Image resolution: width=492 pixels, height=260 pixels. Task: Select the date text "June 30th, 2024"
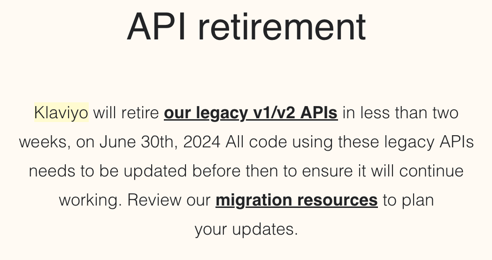point(160,142)
